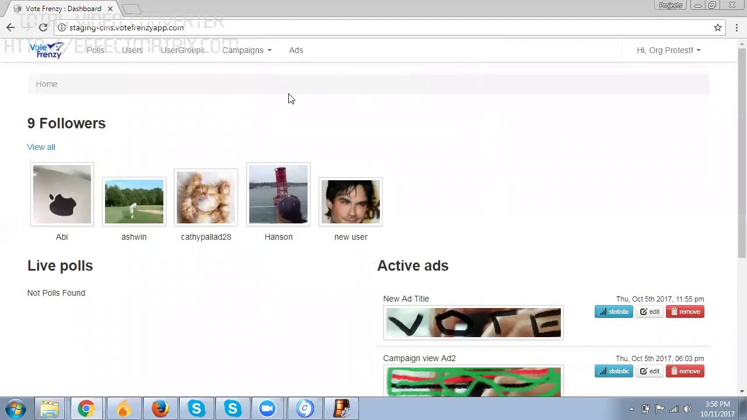The height and width of the screenshot is (420, 747).
Task: Expand the Campaigns dropdown menu
Action: click(x=247, y=50)
